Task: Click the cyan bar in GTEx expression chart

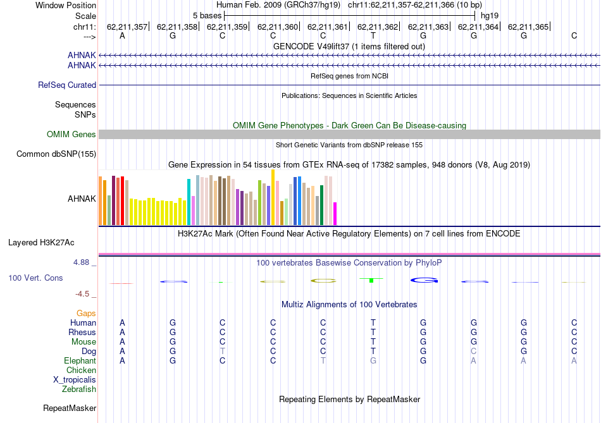Action: pos(189,202)
